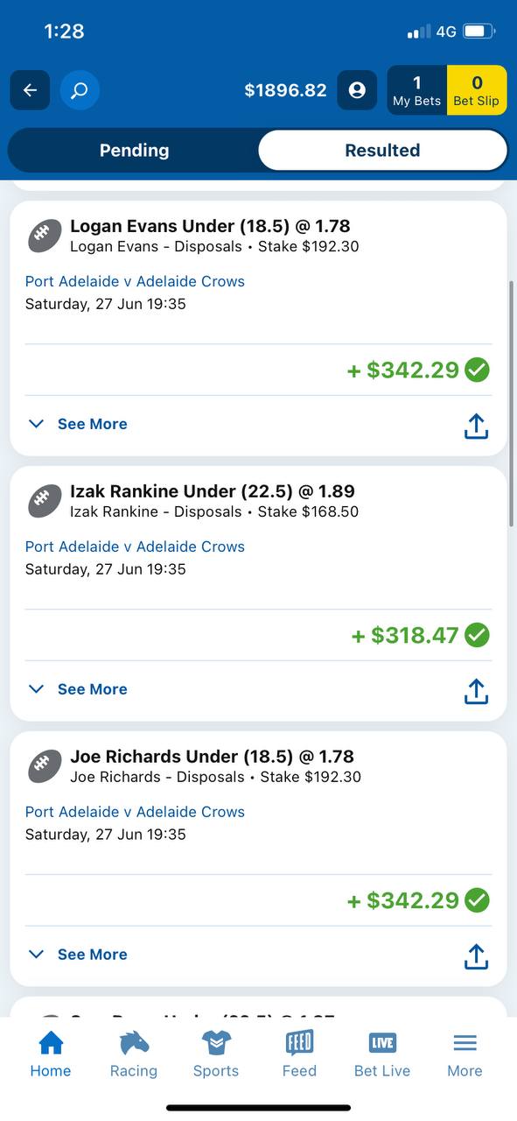Expand See More on Izak Rankine bet

[x=78, y=689]
